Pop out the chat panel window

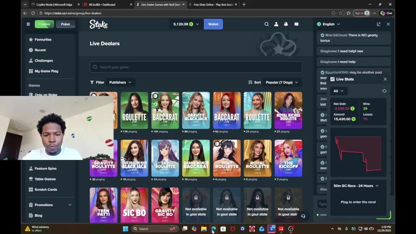pos(378,24)
